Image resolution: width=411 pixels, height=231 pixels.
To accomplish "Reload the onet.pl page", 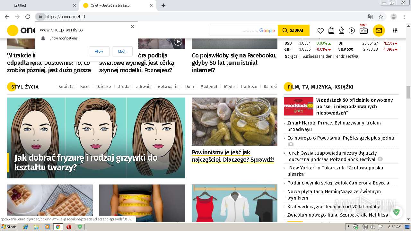I will click(x=28, y=17).
